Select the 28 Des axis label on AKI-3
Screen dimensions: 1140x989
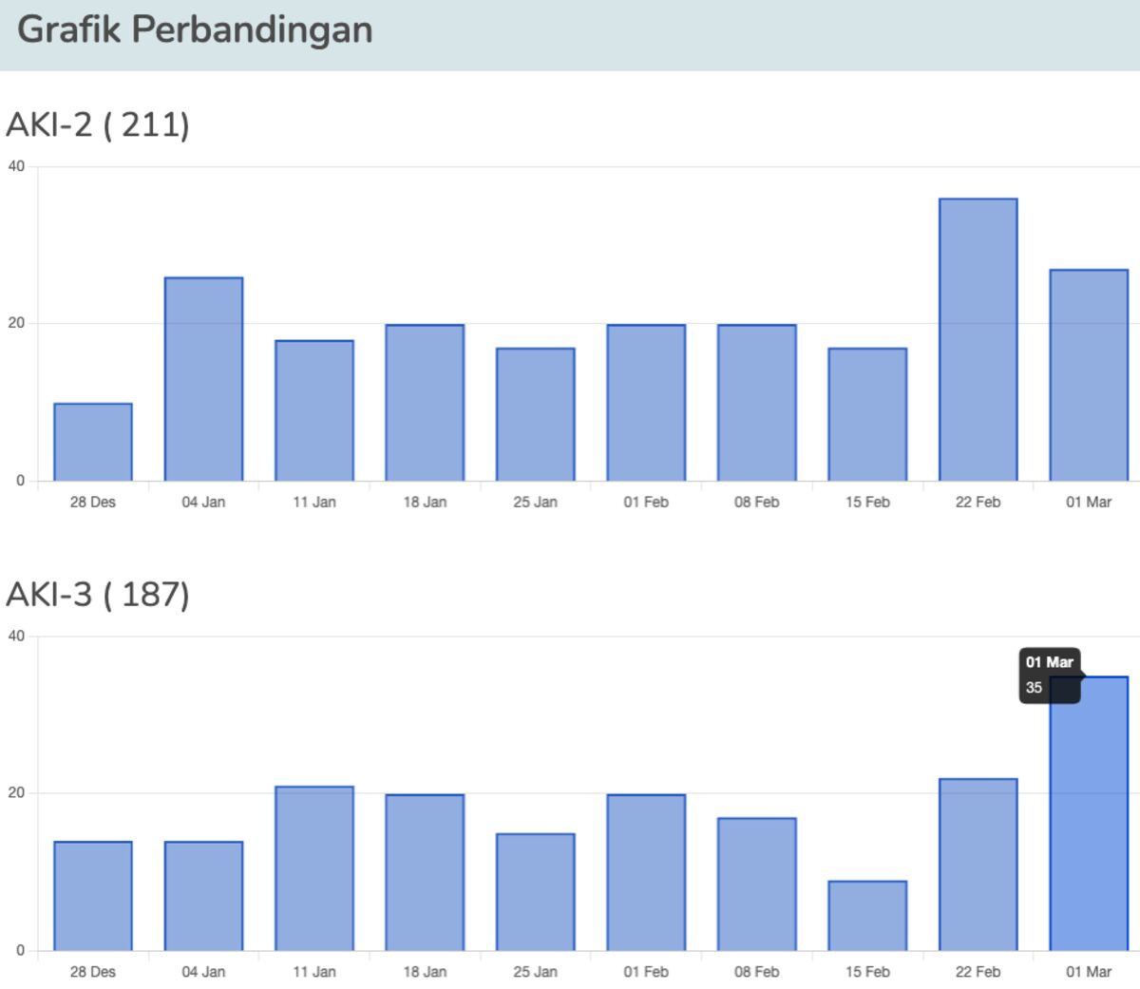(92, 972)
